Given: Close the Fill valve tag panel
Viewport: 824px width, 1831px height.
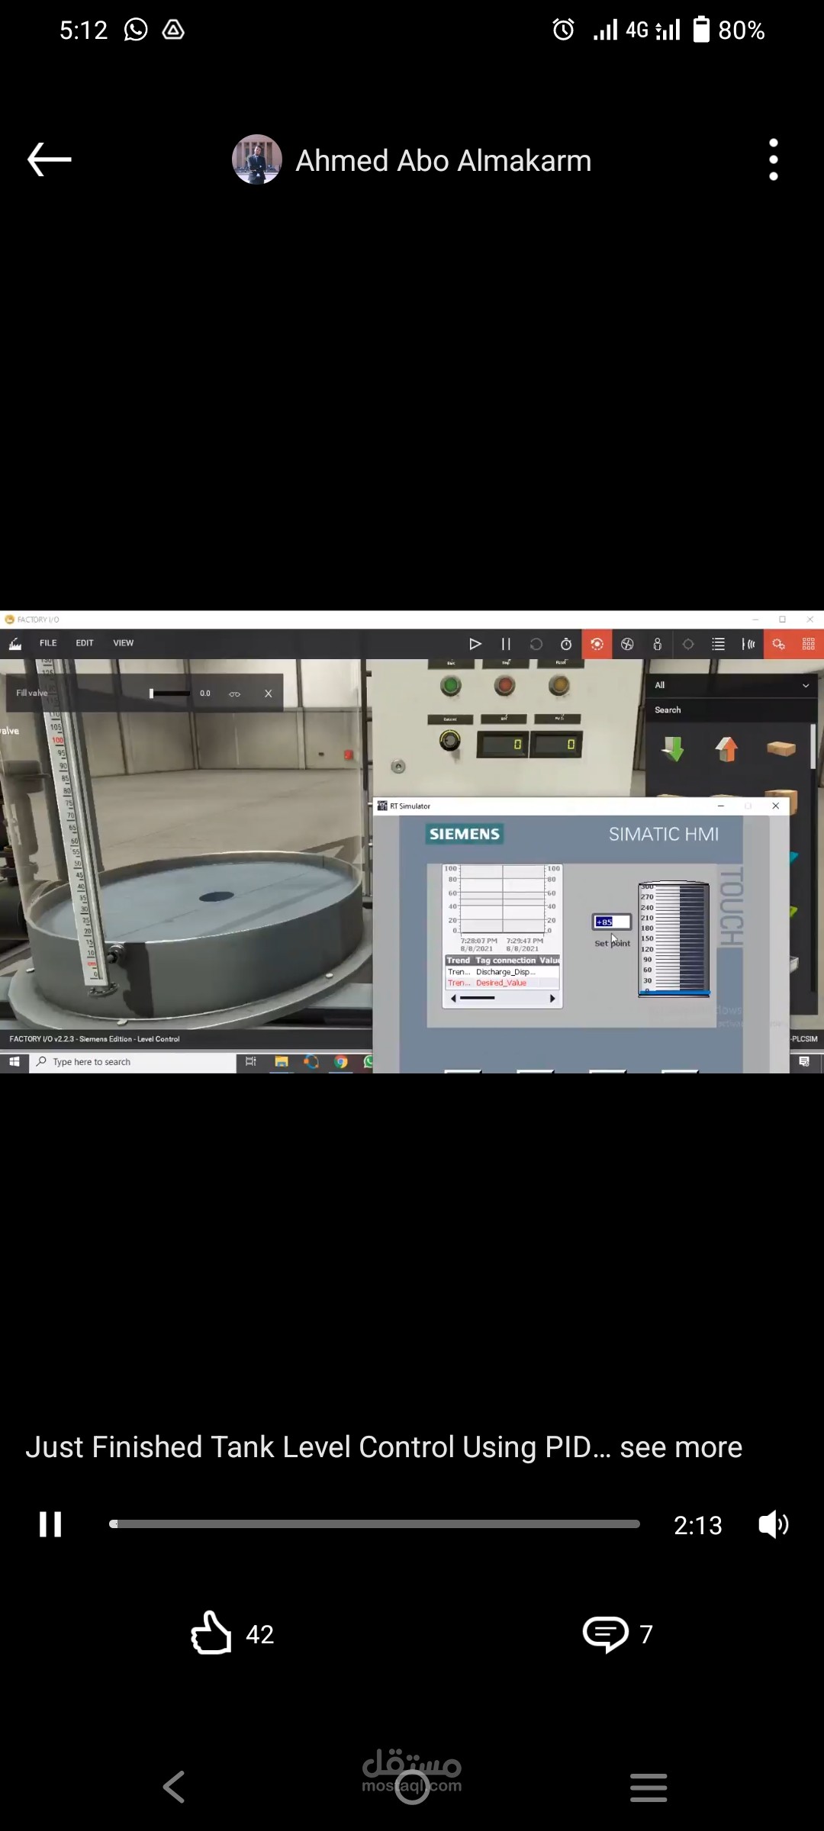Looking at the screenshot, I should click(268, 693).
